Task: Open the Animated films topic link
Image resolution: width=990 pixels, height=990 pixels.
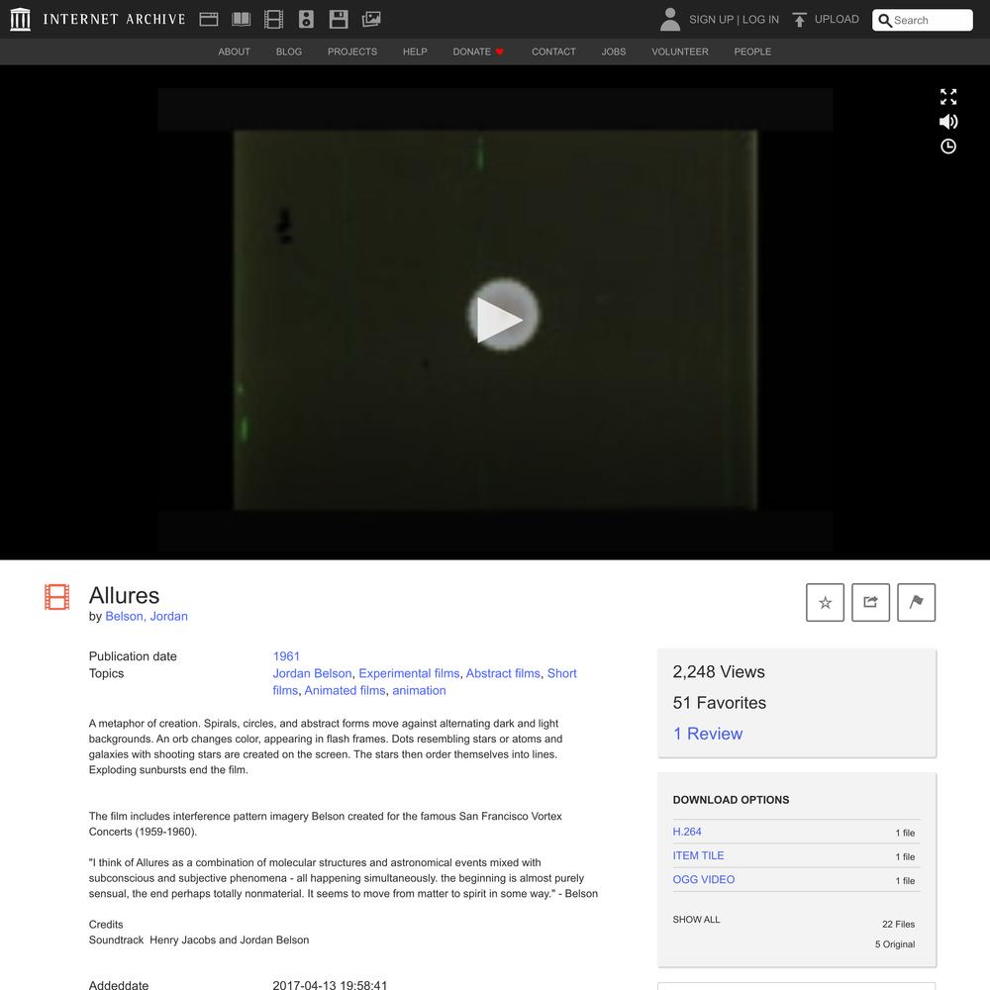Action: point(345,691)
